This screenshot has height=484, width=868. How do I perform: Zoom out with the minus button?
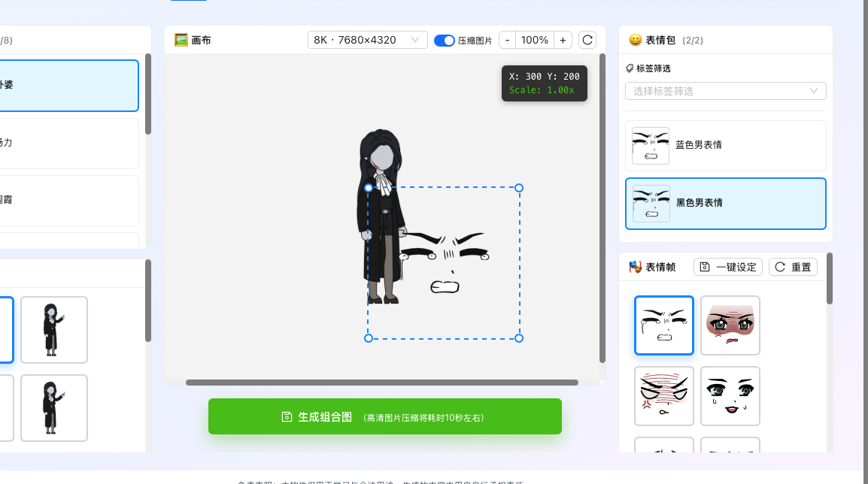(x=507, y=40)
